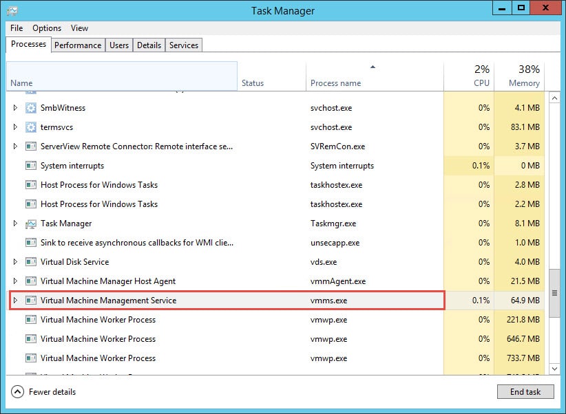Click the Virtual Disk Service icon
Image resolution: width=566 pixels, height=414 pixels.
[x=30, y=262]
